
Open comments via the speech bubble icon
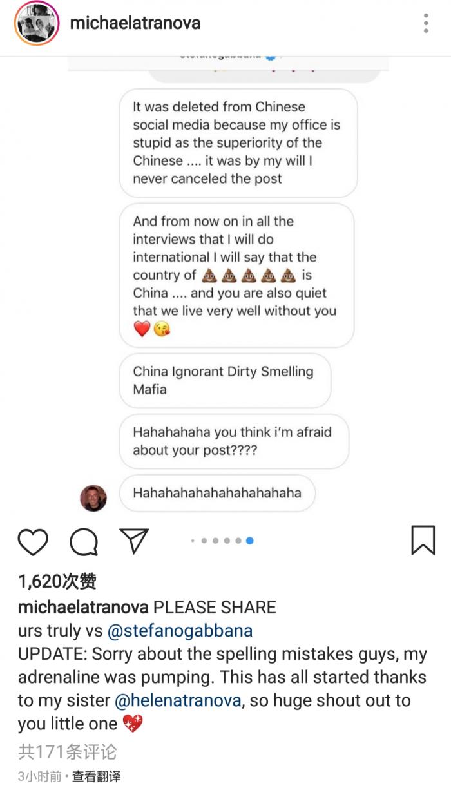84,542
